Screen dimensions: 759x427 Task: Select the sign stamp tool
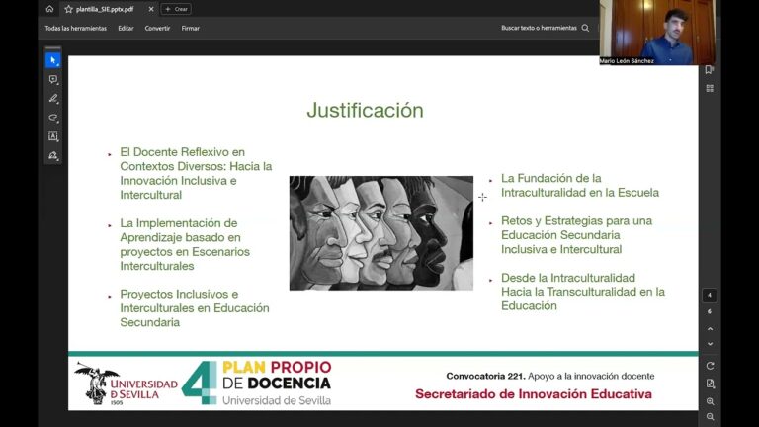pos(53,155)
